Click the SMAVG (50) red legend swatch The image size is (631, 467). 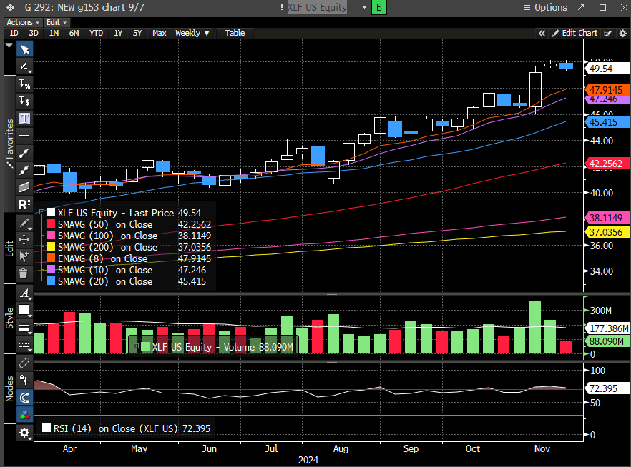tap(51, 224)
